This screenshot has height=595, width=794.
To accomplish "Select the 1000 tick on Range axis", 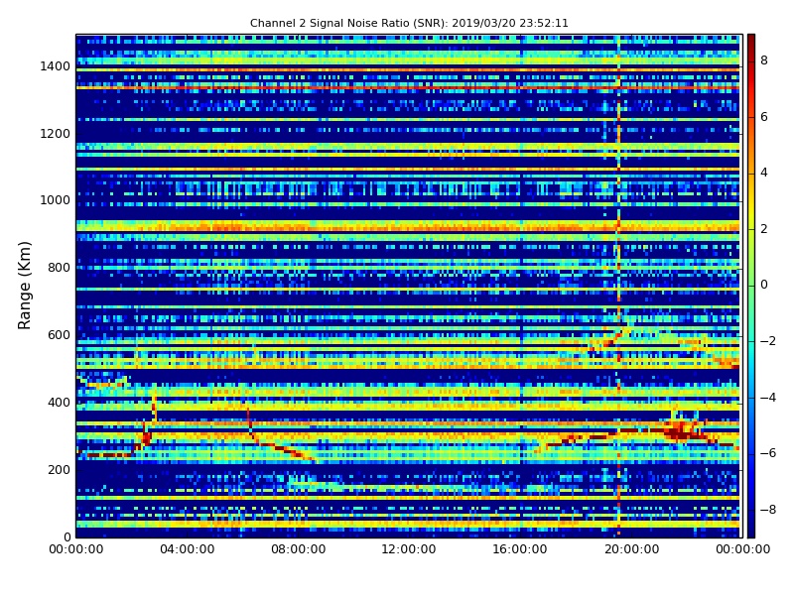I will tap(56, 200).
